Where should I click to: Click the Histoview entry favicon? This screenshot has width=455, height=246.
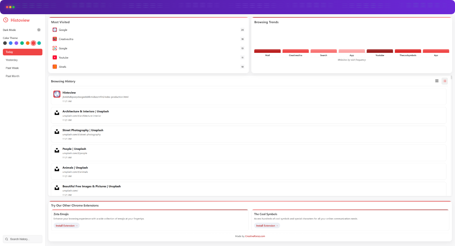[x=57, y=94]
